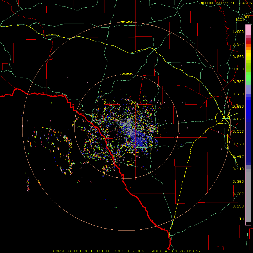Click the orange segment of color scale
253x253 pixels.
[x=248, y=49]
